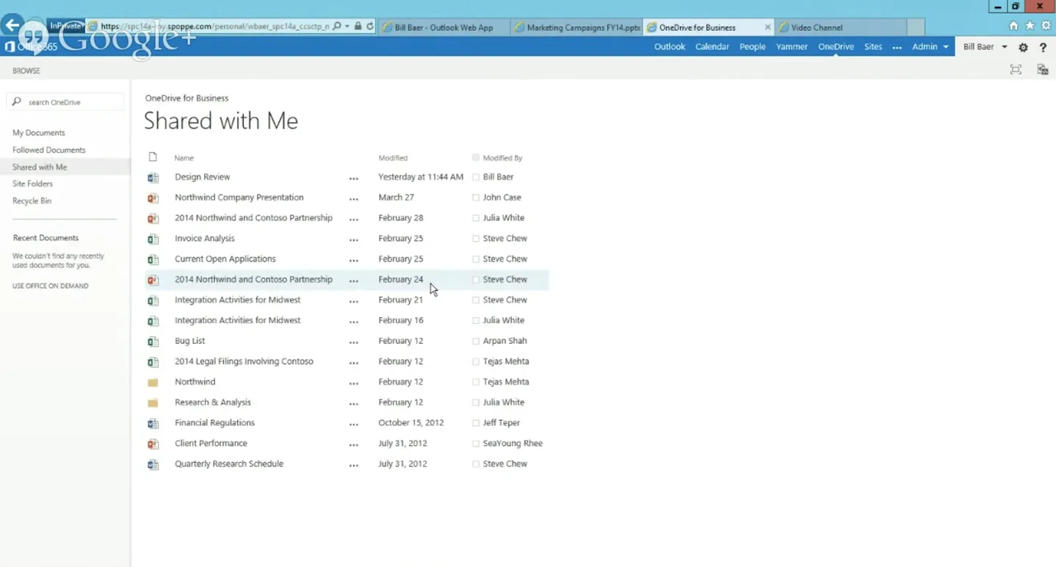Open browser tools gear icon
The height and width of the screenshot is (567, 1056).
pyautogui.click(x=1046, y=26)
